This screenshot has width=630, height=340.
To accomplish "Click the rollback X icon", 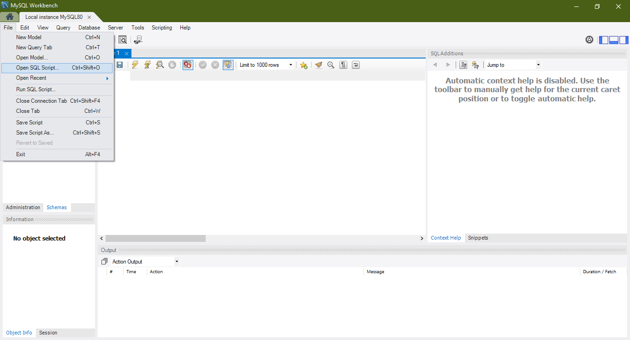I will pyautogui.click(x=215, y=65).
